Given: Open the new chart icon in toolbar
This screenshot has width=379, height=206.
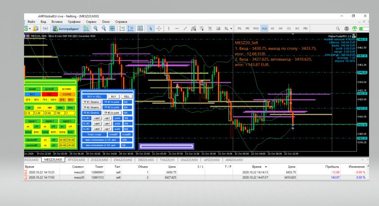Looking at the screenshot, I should 26,29.
